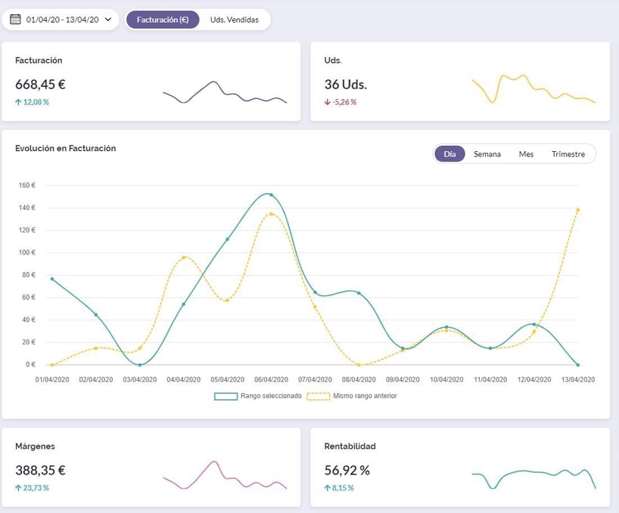This screenshot has height=513, width=619.
Task: Click the 668,45 € billing value
Action: click(x=40, y=85)
